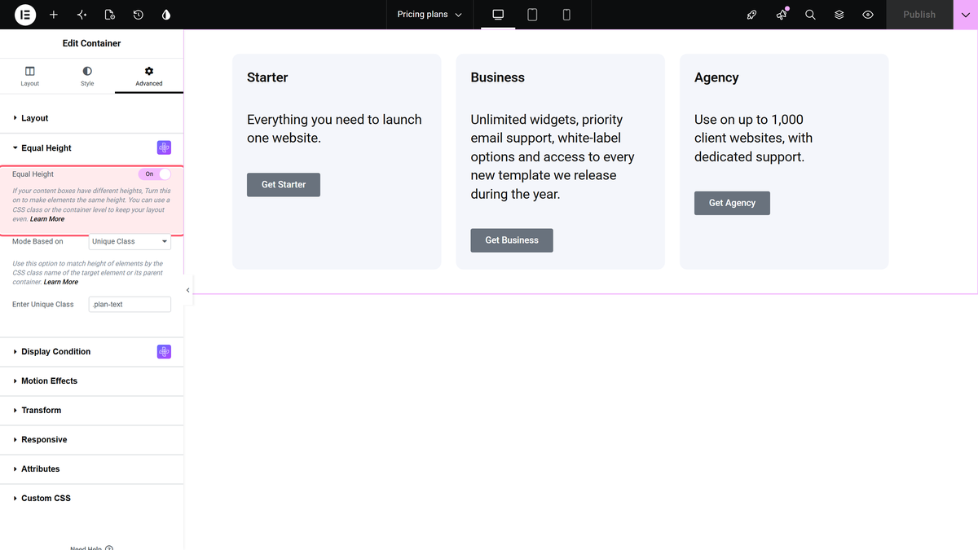Focus the Enter Unique Class field
The height and width of the screenshot is (550, 978).
130,304
